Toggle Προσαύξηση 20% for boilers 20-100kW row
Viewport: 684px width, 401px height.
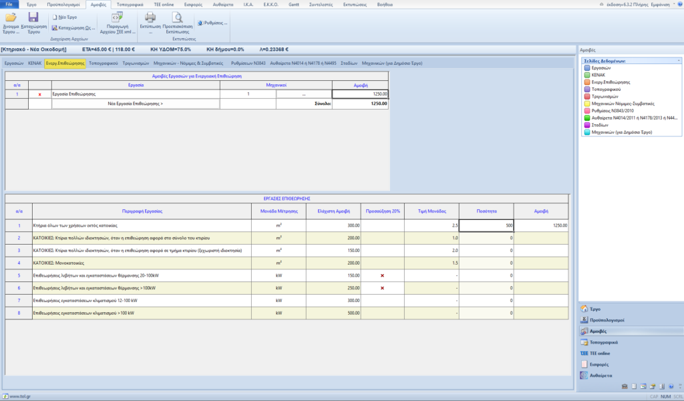(x=383, y=275)
